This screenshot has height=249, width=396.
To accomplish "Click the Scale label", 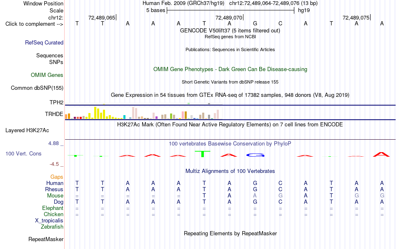I will [57, 10].
